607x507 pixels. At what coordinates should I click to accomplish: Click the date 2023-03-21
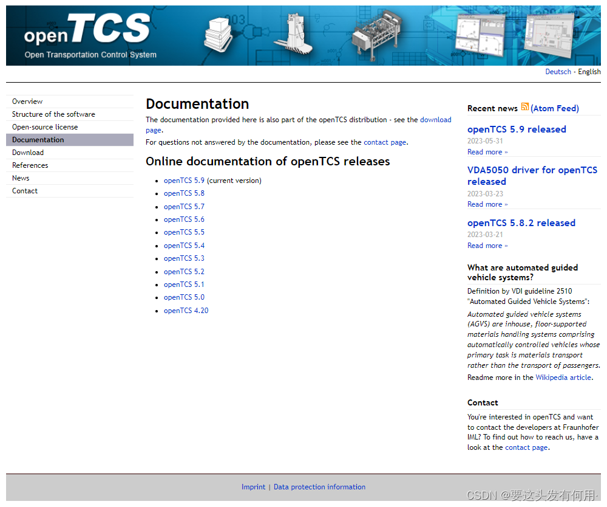(x=485, y=235)
